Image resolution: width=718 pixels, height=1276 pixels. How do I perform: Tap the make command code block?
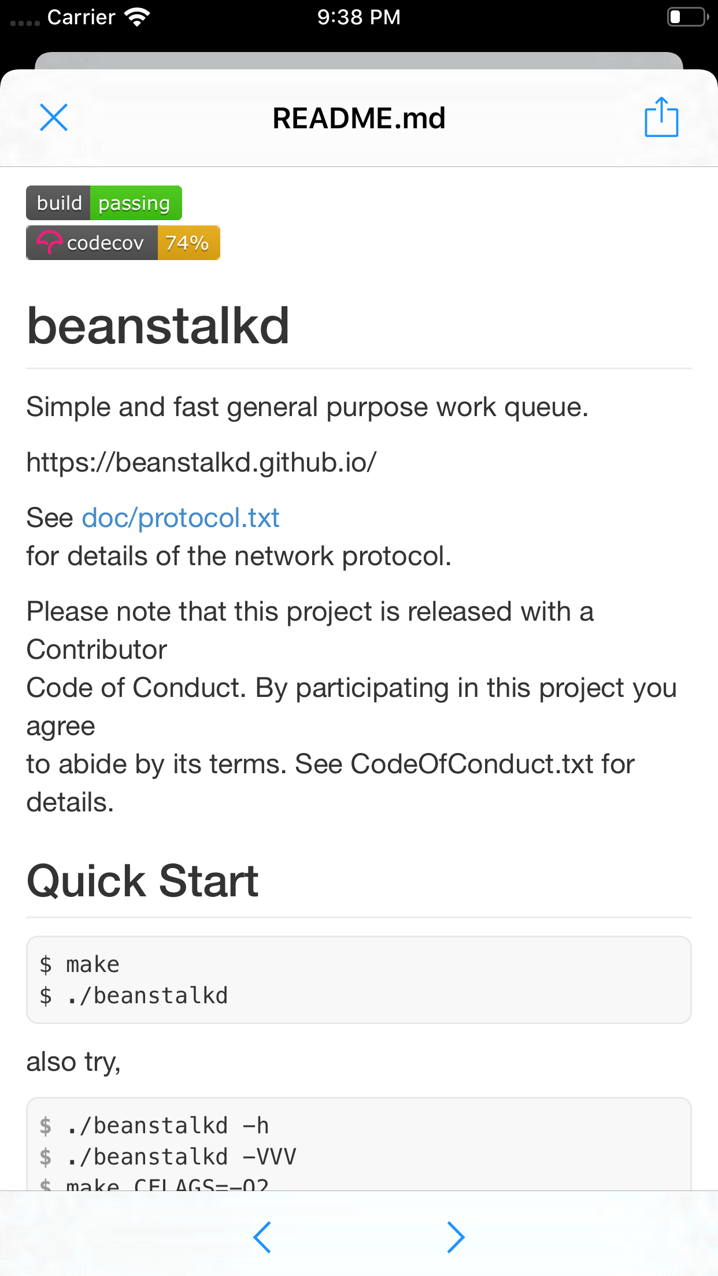pos(358,980)
